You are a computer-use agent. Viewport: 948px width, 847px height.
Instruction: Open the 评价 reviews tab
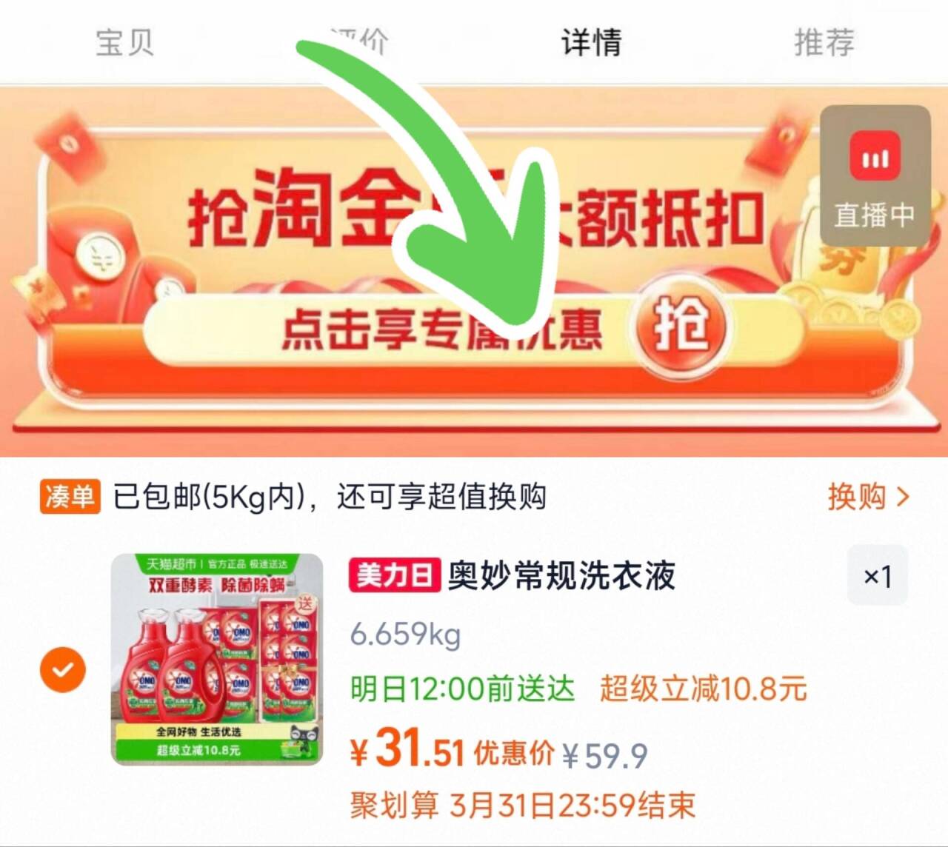(358, 41)
